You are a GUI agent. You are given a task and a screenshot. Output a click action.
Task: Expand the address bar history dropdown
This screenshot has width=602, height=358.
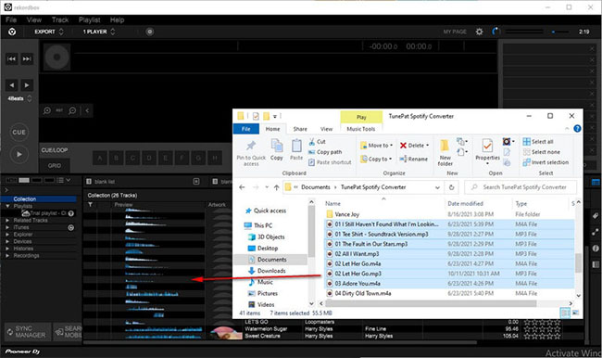437,187
